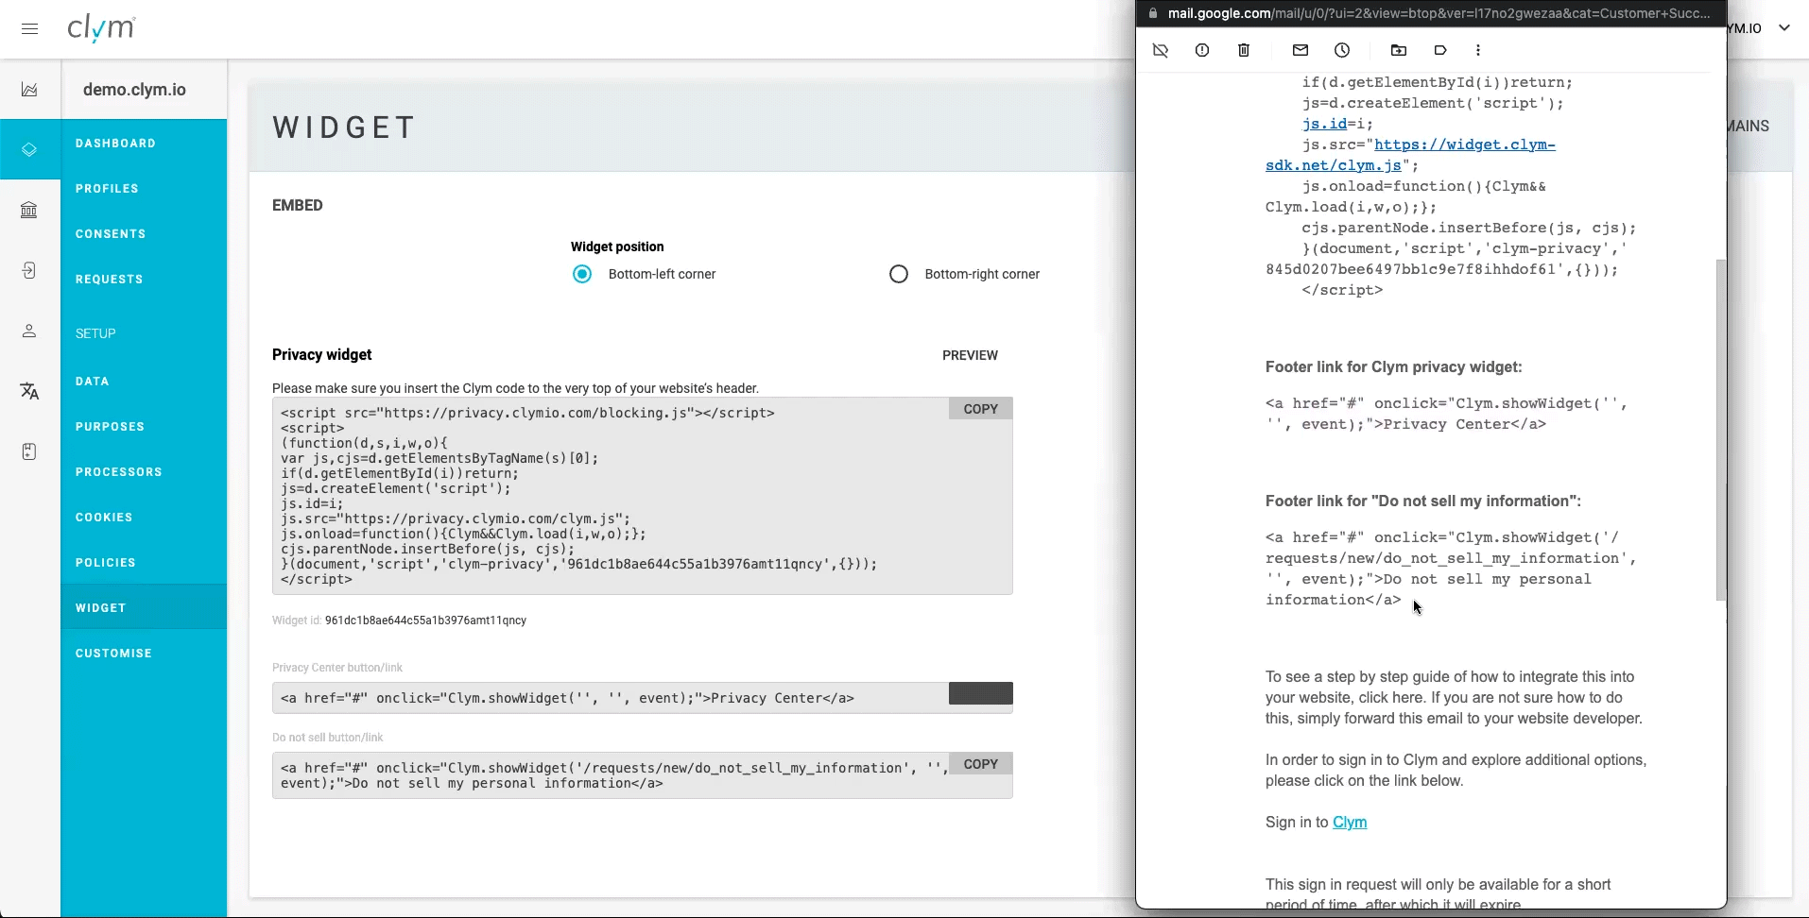Image resolution: width=1809 pixels, height=918 pixels.
Task: Select Bottom-right corner widget position
Action: point(899,274)
